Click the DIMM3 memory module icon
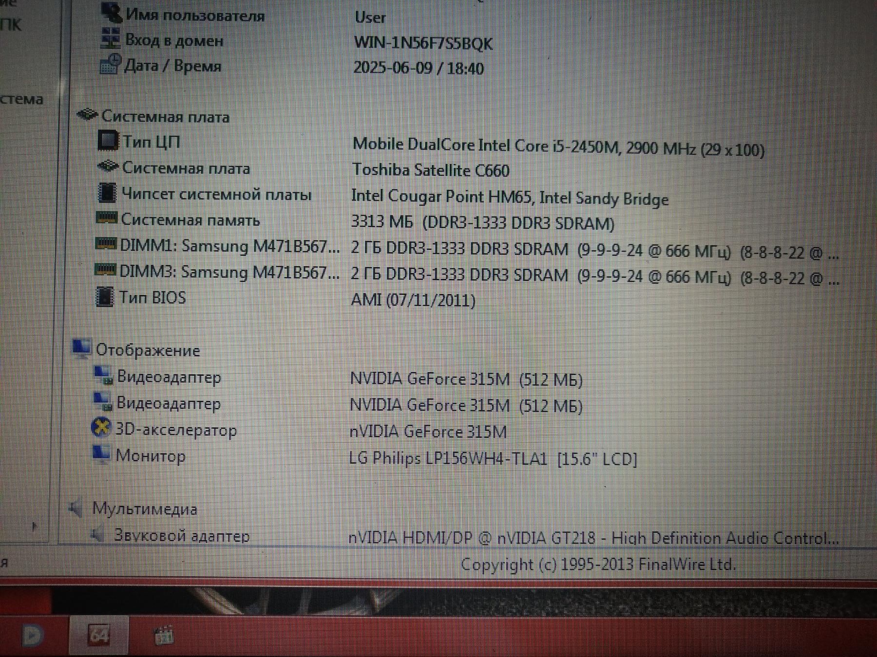This screenshot has width=877, height=657. (x=105, y=269)
